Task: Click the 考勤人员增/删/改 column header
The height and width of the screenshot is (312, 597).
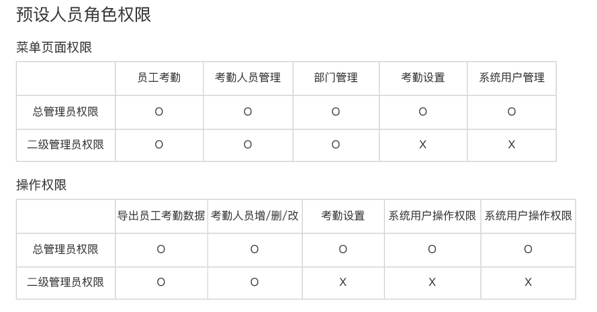Action: (x=255, y=216)
